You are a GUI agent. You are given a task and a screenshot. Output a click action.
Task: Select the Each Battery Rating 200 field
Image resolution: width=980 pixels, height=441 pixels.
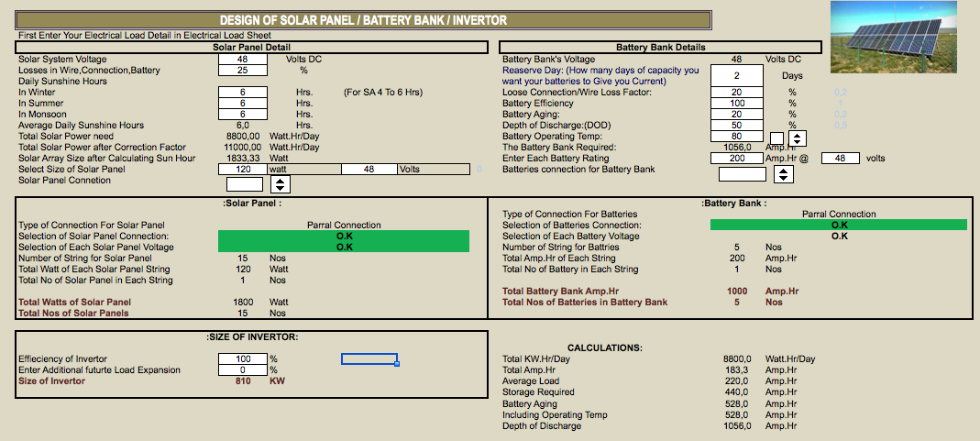pyautogui.click(x=737, y=158)
